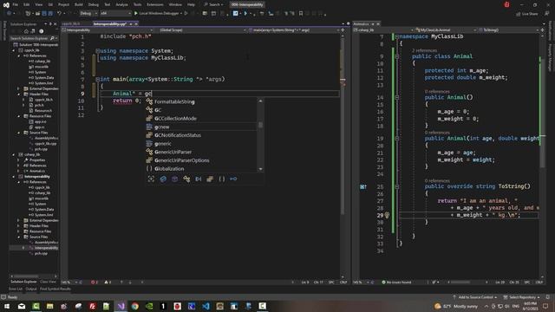This screenshot has height=312, width=555.
Task: Open the Error List tab
Action: [16, 289]
